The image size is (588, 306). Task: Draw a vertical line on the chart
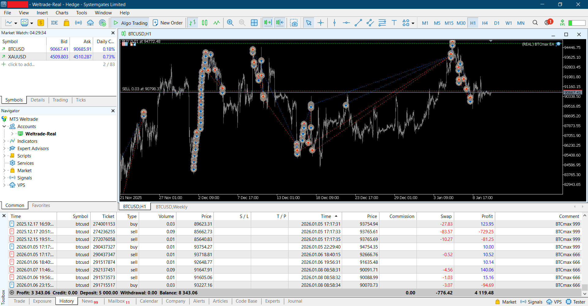(x=334, y=23)
